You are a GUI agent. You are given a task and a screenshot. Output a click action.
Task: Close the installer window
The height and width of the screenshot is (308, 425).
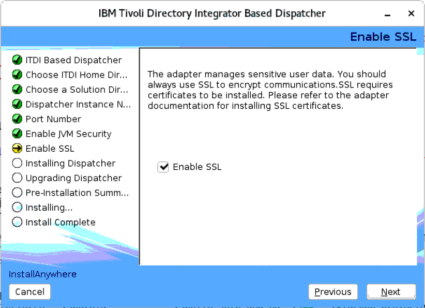point(411,13)
